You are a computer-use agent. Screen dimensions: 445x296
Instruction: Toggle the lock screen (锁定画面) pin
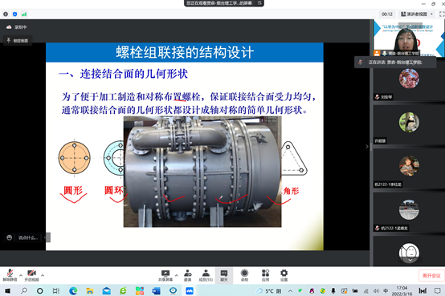point(18,41)
